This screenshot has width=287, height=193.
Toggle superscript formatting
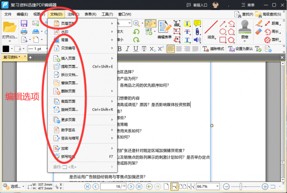click(161, 49)
